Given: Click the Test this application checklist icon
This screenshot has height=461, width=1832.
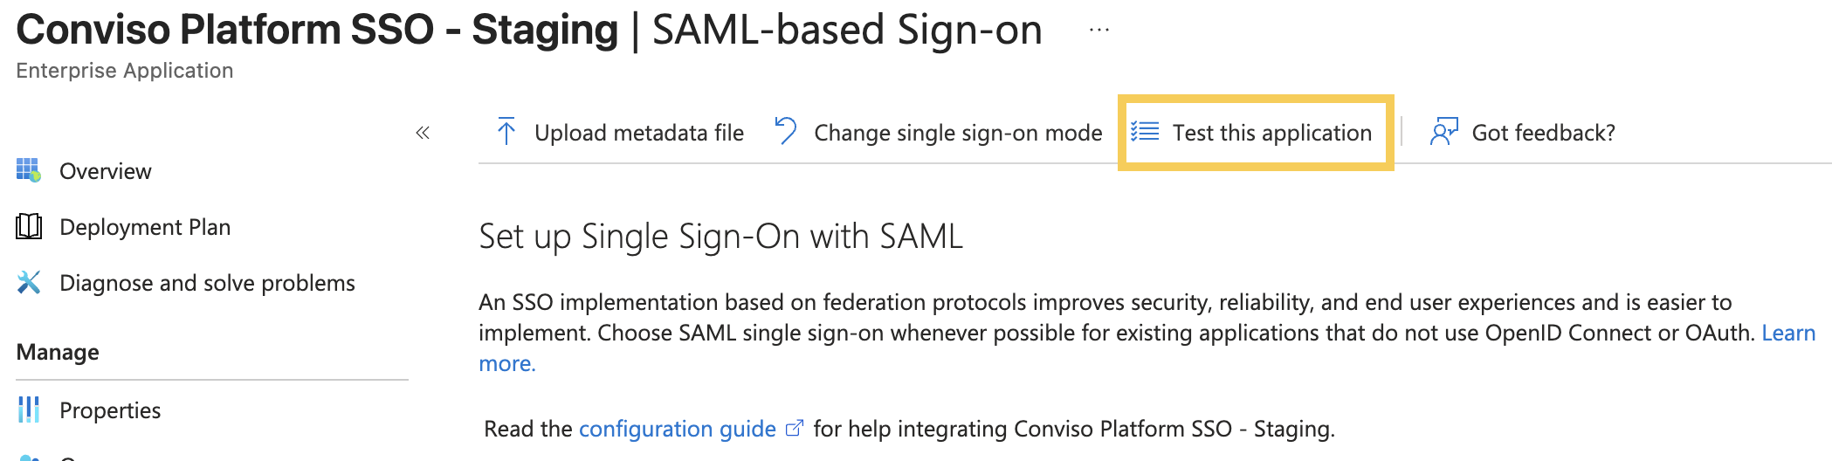Looking at the screenshot, I should pos(1144,132).
